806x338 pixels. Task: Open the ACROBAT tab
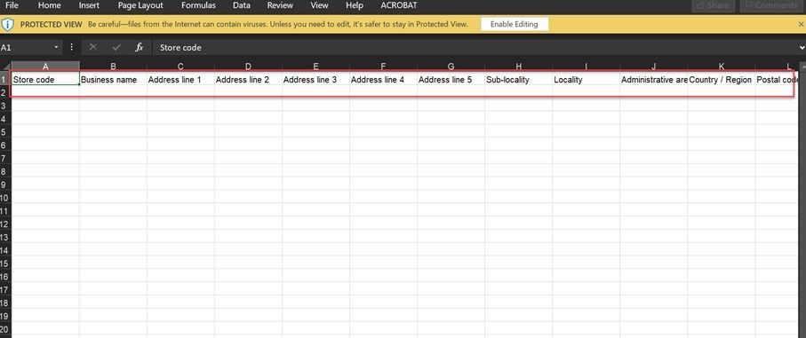click(399, 5)
